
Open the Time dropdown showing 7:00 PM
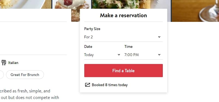click(x=143, y=55)
